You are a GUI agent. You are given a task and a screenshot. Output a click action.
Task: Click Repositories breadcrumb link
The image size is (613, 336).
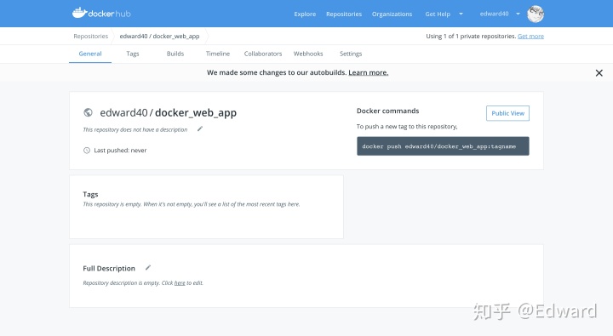91,36
